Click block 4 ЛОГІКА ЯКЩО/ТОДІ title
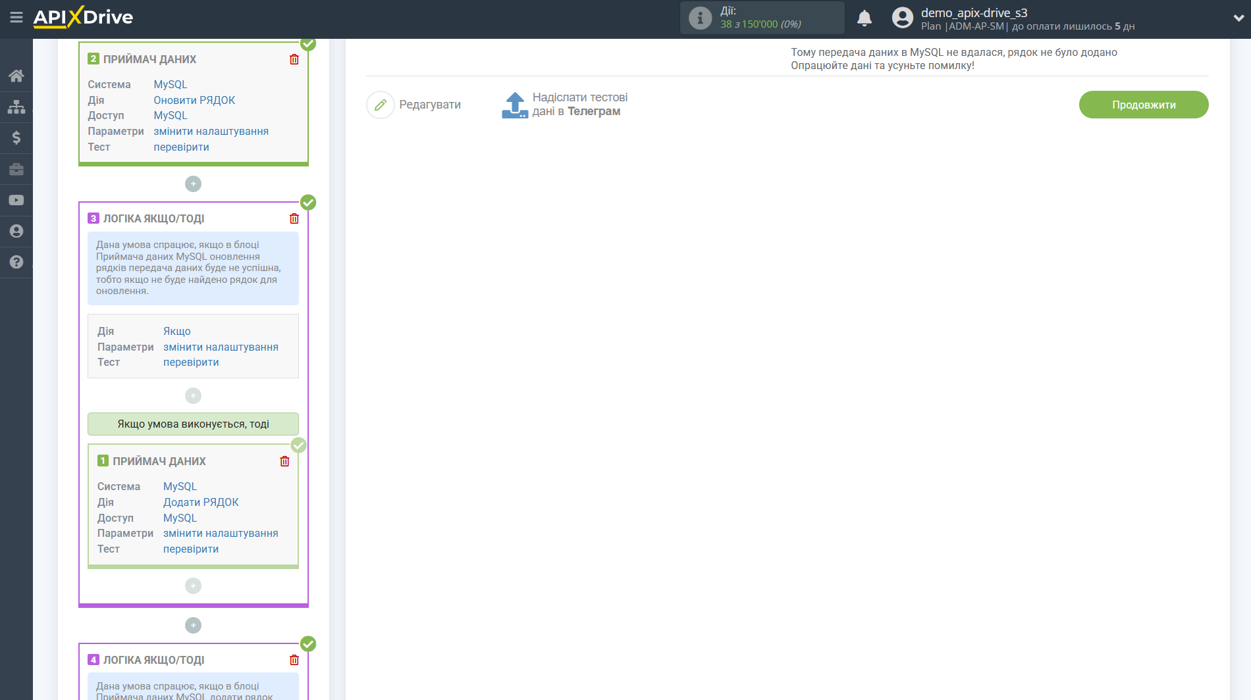The width and height of the screenshot is (1251, 700). coord(153,660)
